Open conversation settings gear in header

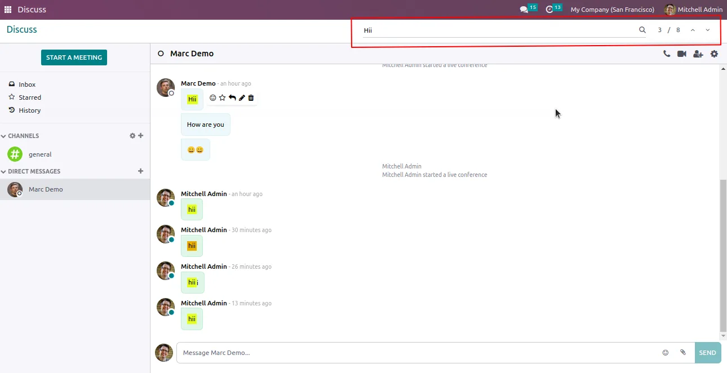coord(714,54)
